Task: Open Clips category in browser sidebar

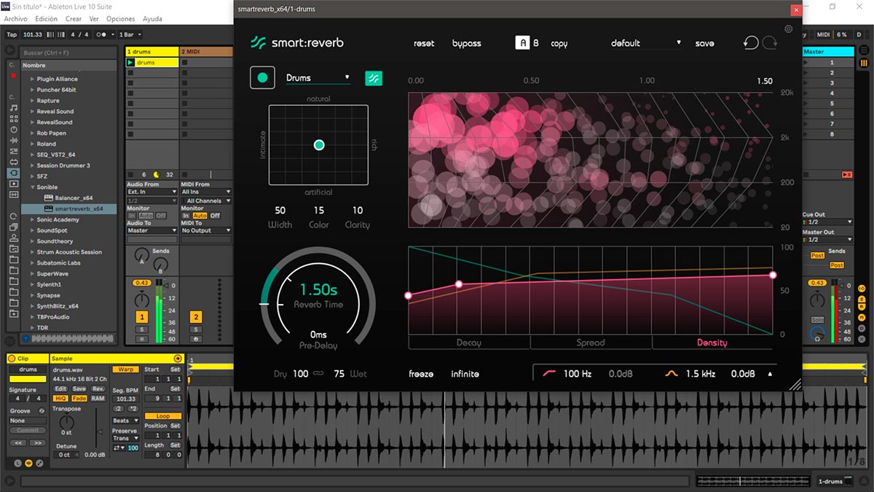Action: pyautogui.click(x=15, y=184)
